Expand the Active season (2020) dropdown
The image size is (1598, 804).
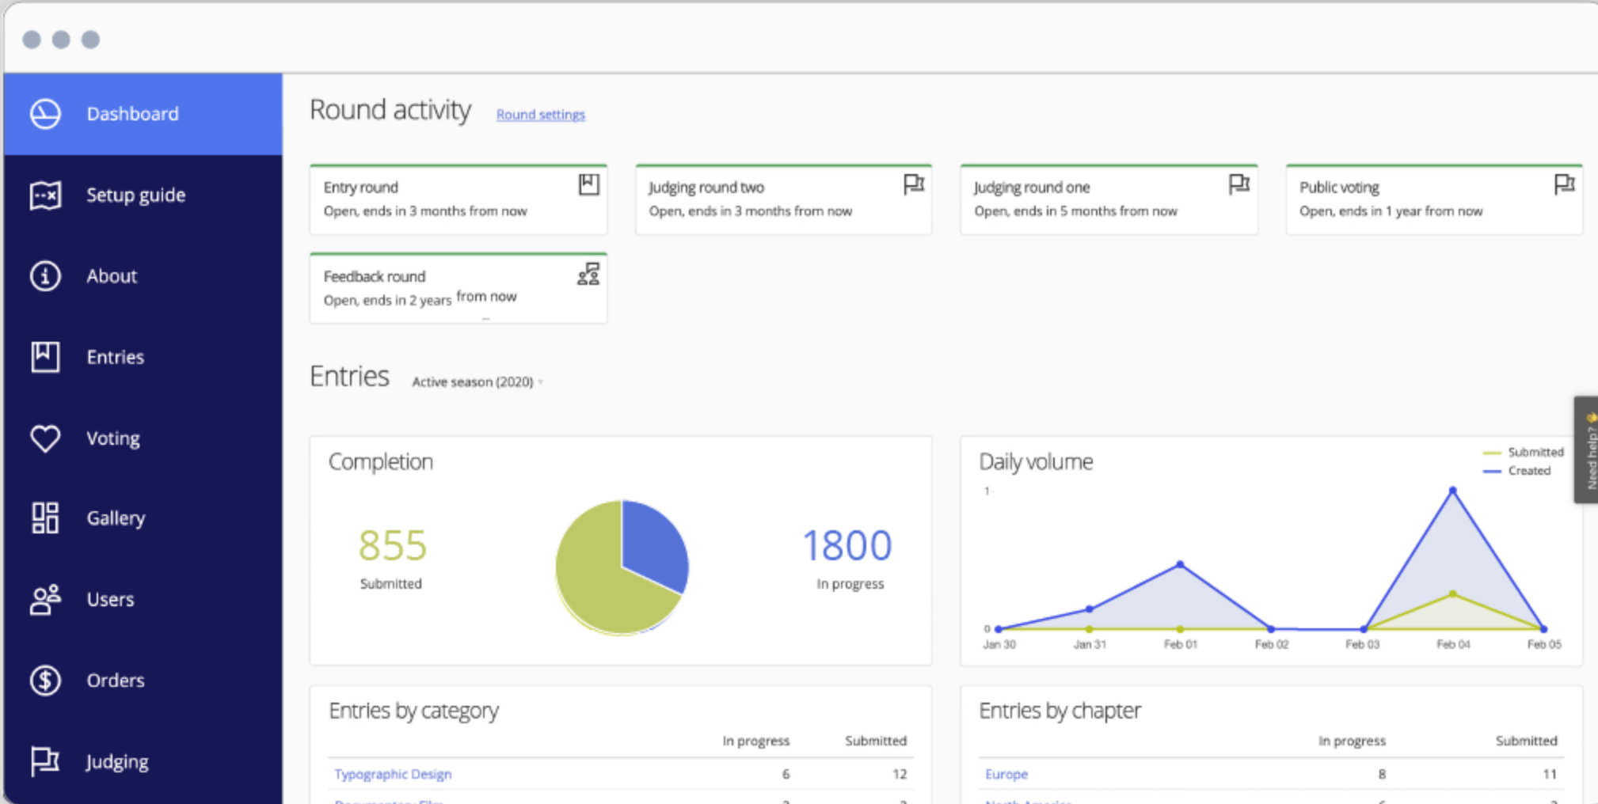coord(477,382)
